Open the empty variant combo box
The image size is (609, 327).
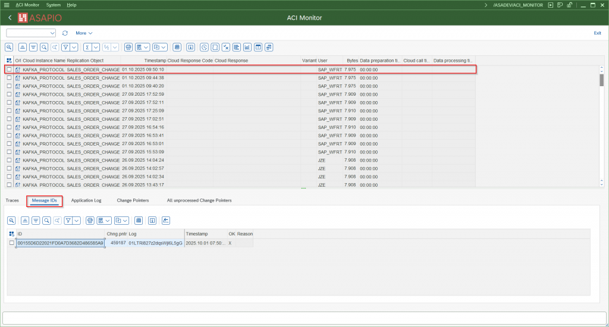pos(31,33)
